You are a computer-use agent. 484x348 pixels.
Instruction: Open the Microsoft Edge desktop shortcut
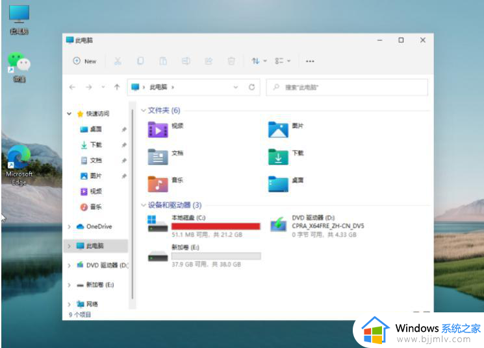tap(19, 165)
